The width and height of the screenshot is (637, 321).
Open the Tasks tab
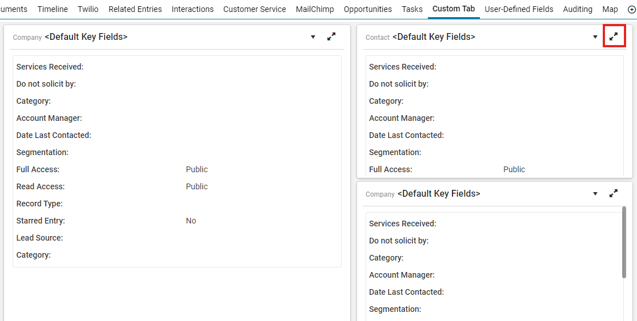[412, 9]
